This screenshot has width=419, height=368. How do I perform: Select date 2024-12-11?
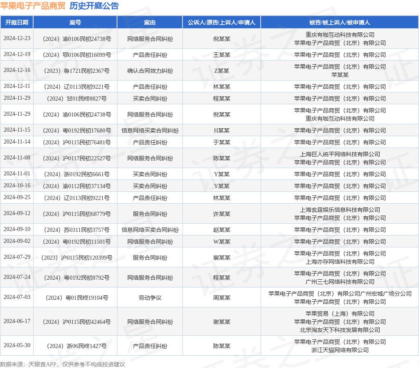point(17,86)
